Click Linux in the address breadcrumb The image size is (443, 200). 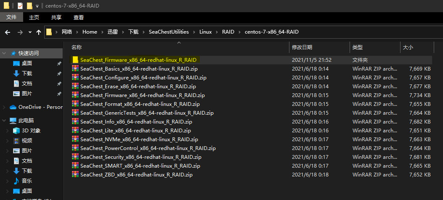pyautogui.click(x=205, y=32)
